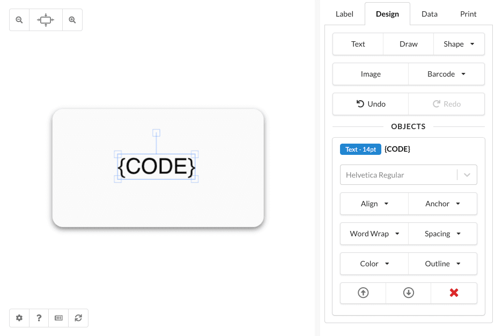Image resolution: width=495 pixels, height=336 pixels.
Task: Switch to the Data tab
Action: [x=429, y=14]
